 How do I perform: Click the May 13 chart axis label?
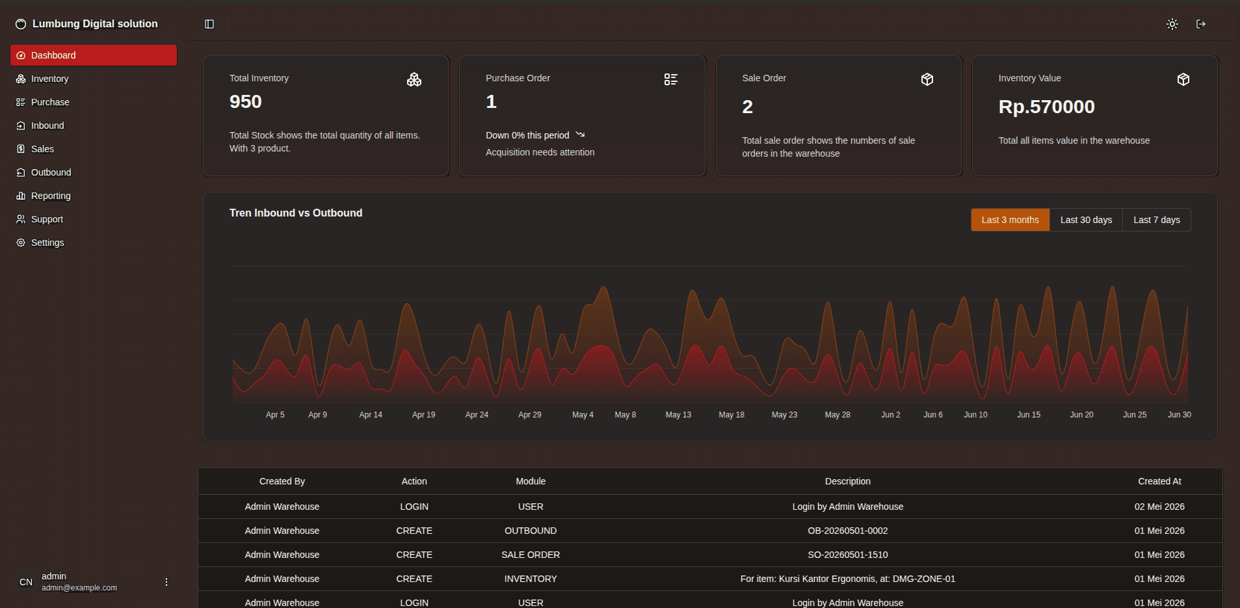(678, 415)
